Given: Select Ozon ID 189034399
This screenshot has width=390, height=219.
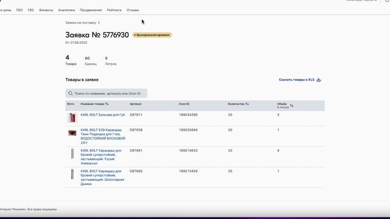Looking at the screenshot, I should (x=188, y=115).
